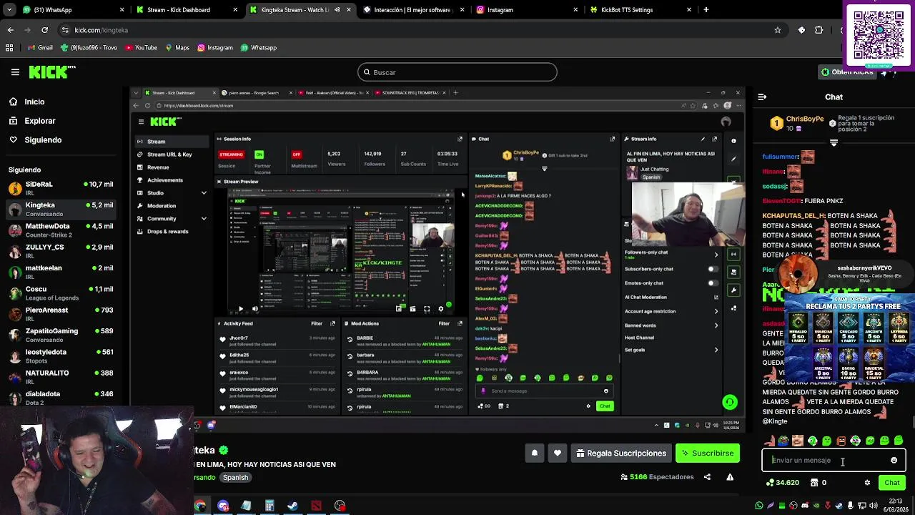Open the Kick hamburger menu
Image resolution: width=915 pixels, height=515 pixels.
click(15, 72)
